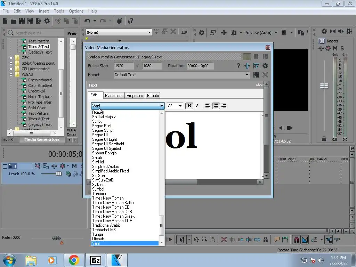Open the Video Preview properties gear
The image size is (356, 267).
click(201, 33)
